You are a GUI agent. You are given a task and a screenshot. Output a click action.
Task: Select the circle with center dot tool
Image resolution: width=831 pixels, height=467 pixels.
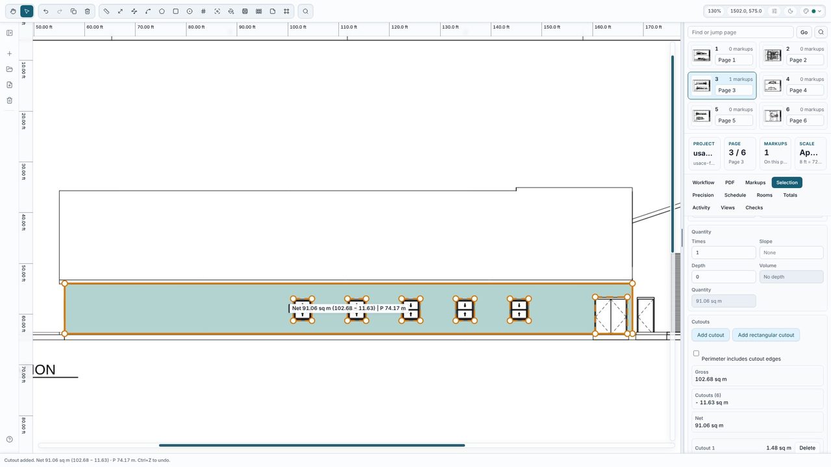[190, 11]
